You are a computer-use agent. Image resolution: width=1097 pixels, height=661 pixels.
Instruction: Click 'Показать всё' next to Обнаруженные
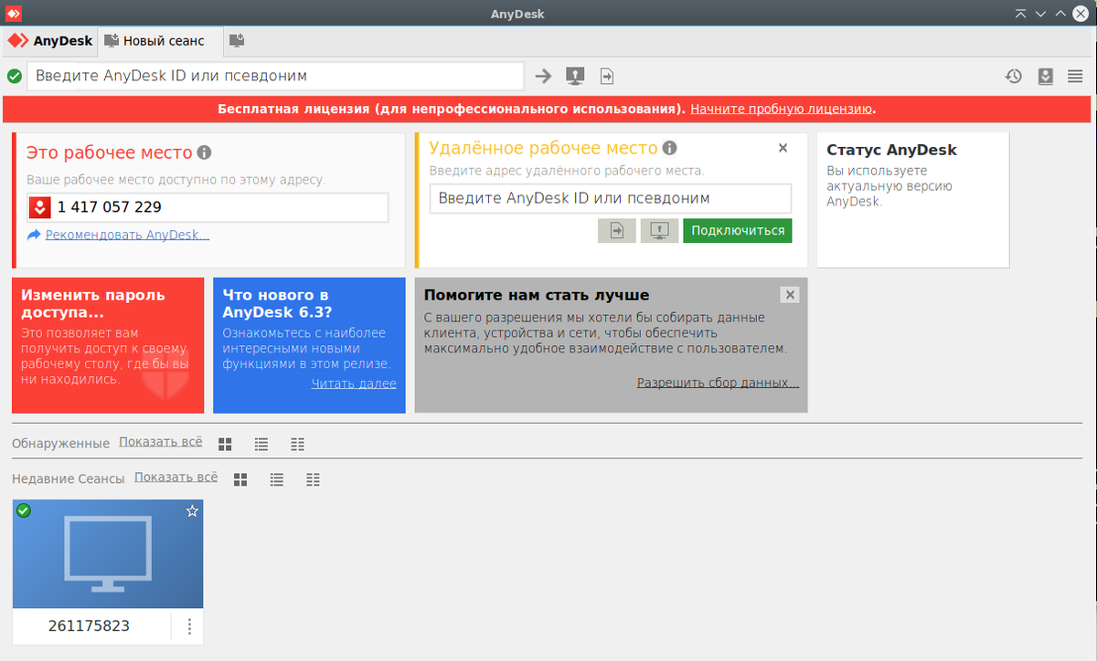point(161,442)
